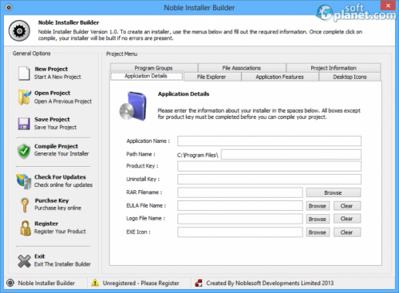Browse for the EULA File Name
This screenshot has height=293, width=399.
(x=318, y=206)
